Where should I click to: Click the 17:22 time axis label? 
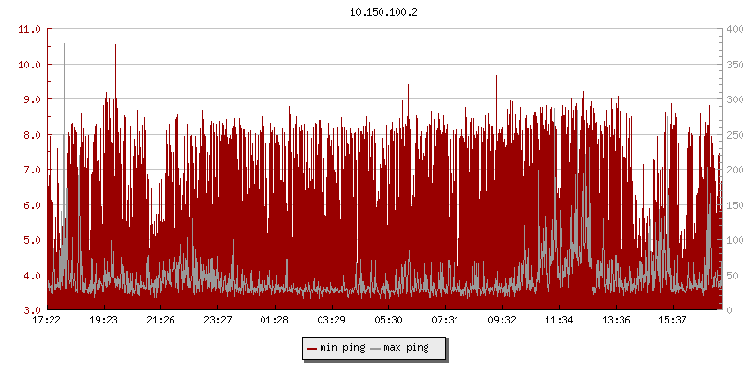pyautogui.click(x=47, y=321)
